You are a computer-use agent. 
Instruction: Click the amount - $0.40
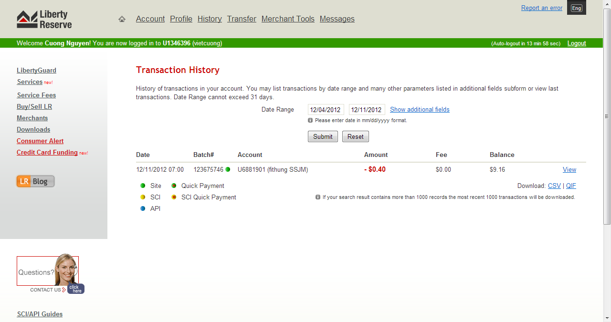(375, 169)
